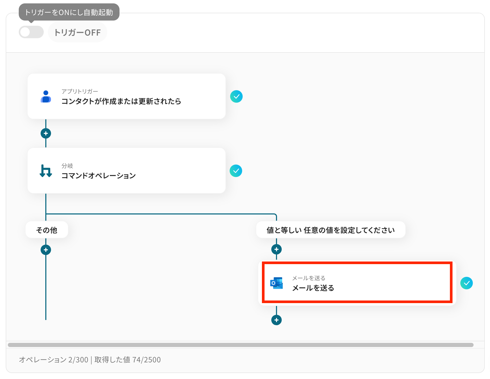The image size is (490, 379).
Task: Click the horizontal scrollbar under the canvas
Action: pos(241,345)
